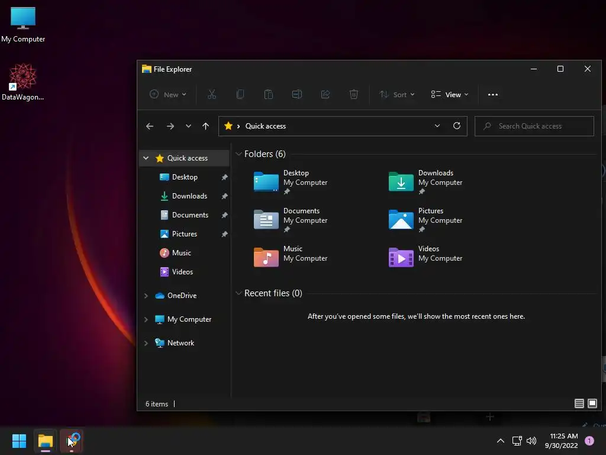
Task: Click the "6 items" status bar text
Action: tap(156, 403)
